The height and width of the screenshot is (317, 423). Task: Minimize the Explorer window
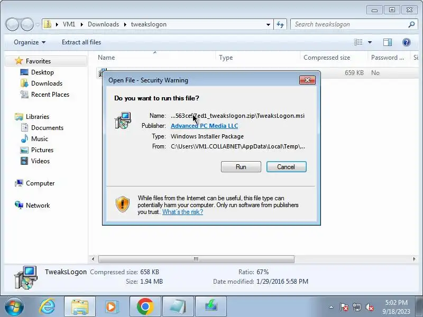374,10
